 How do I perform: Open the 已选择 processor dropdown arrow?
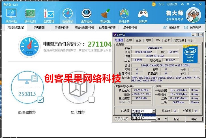click(x=154, y=111)
